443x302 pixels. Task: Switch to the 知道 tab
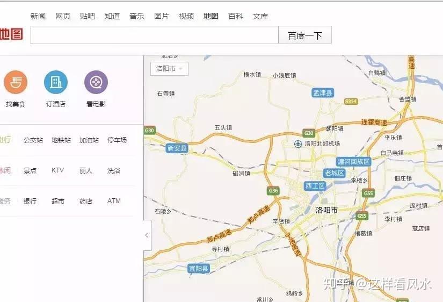click(x=112, y=16)
